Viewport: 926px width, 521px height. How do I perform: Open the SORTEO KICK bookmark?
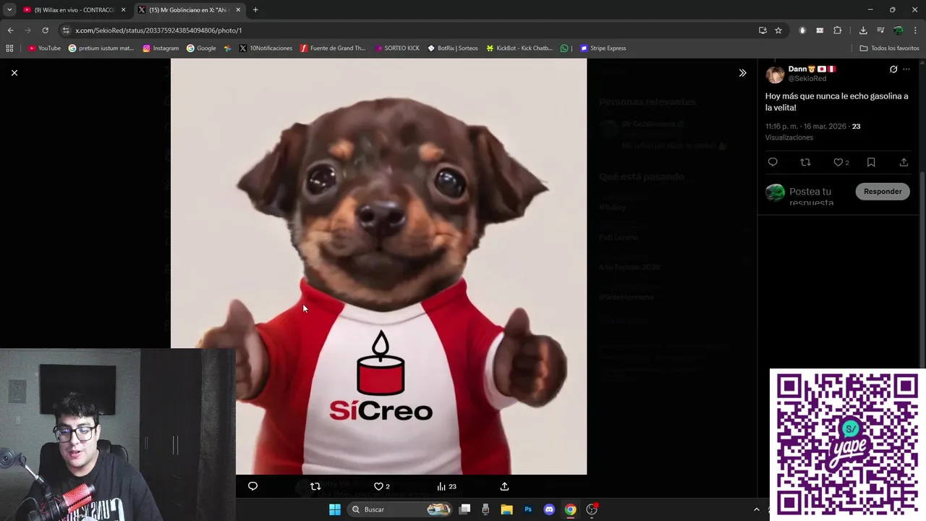click(x=397, y=48)
